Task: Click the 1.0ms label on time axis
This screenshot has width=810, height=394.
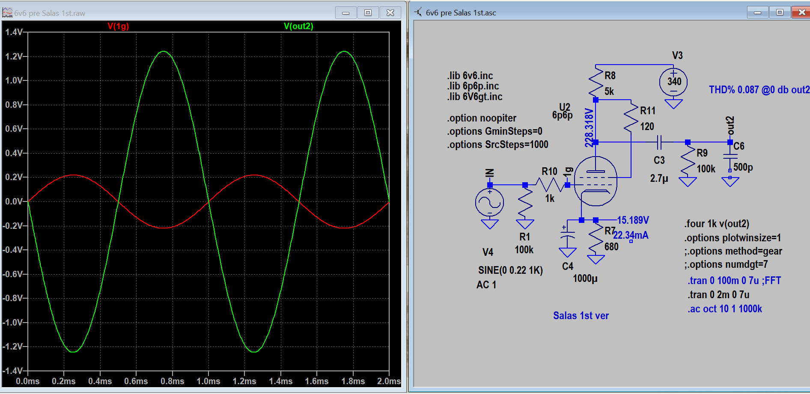Action: pos(208,381)
